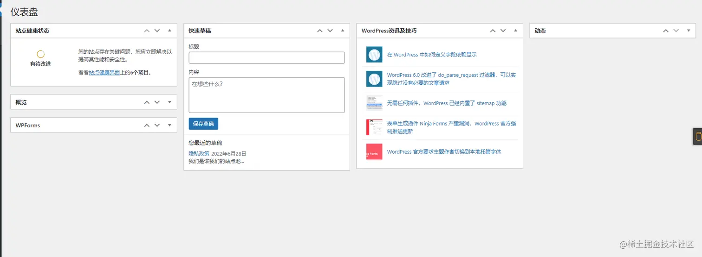This screenshot has width=702, height=257.
Task: Move 快速草稿 widget down
Action: 330,31
